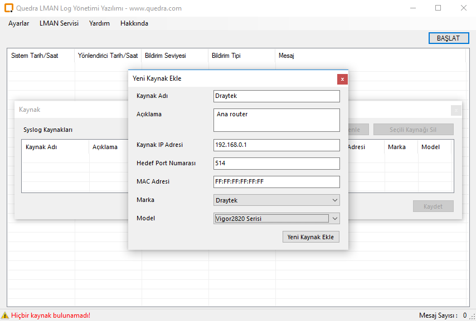Open the Ayarlar menu

tap(18, 23)
